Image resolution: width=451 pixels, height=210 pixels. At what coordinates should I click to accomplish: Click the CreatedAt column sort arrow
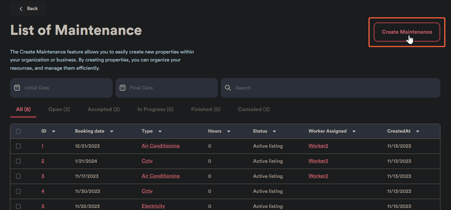click(x=418, y=131)
